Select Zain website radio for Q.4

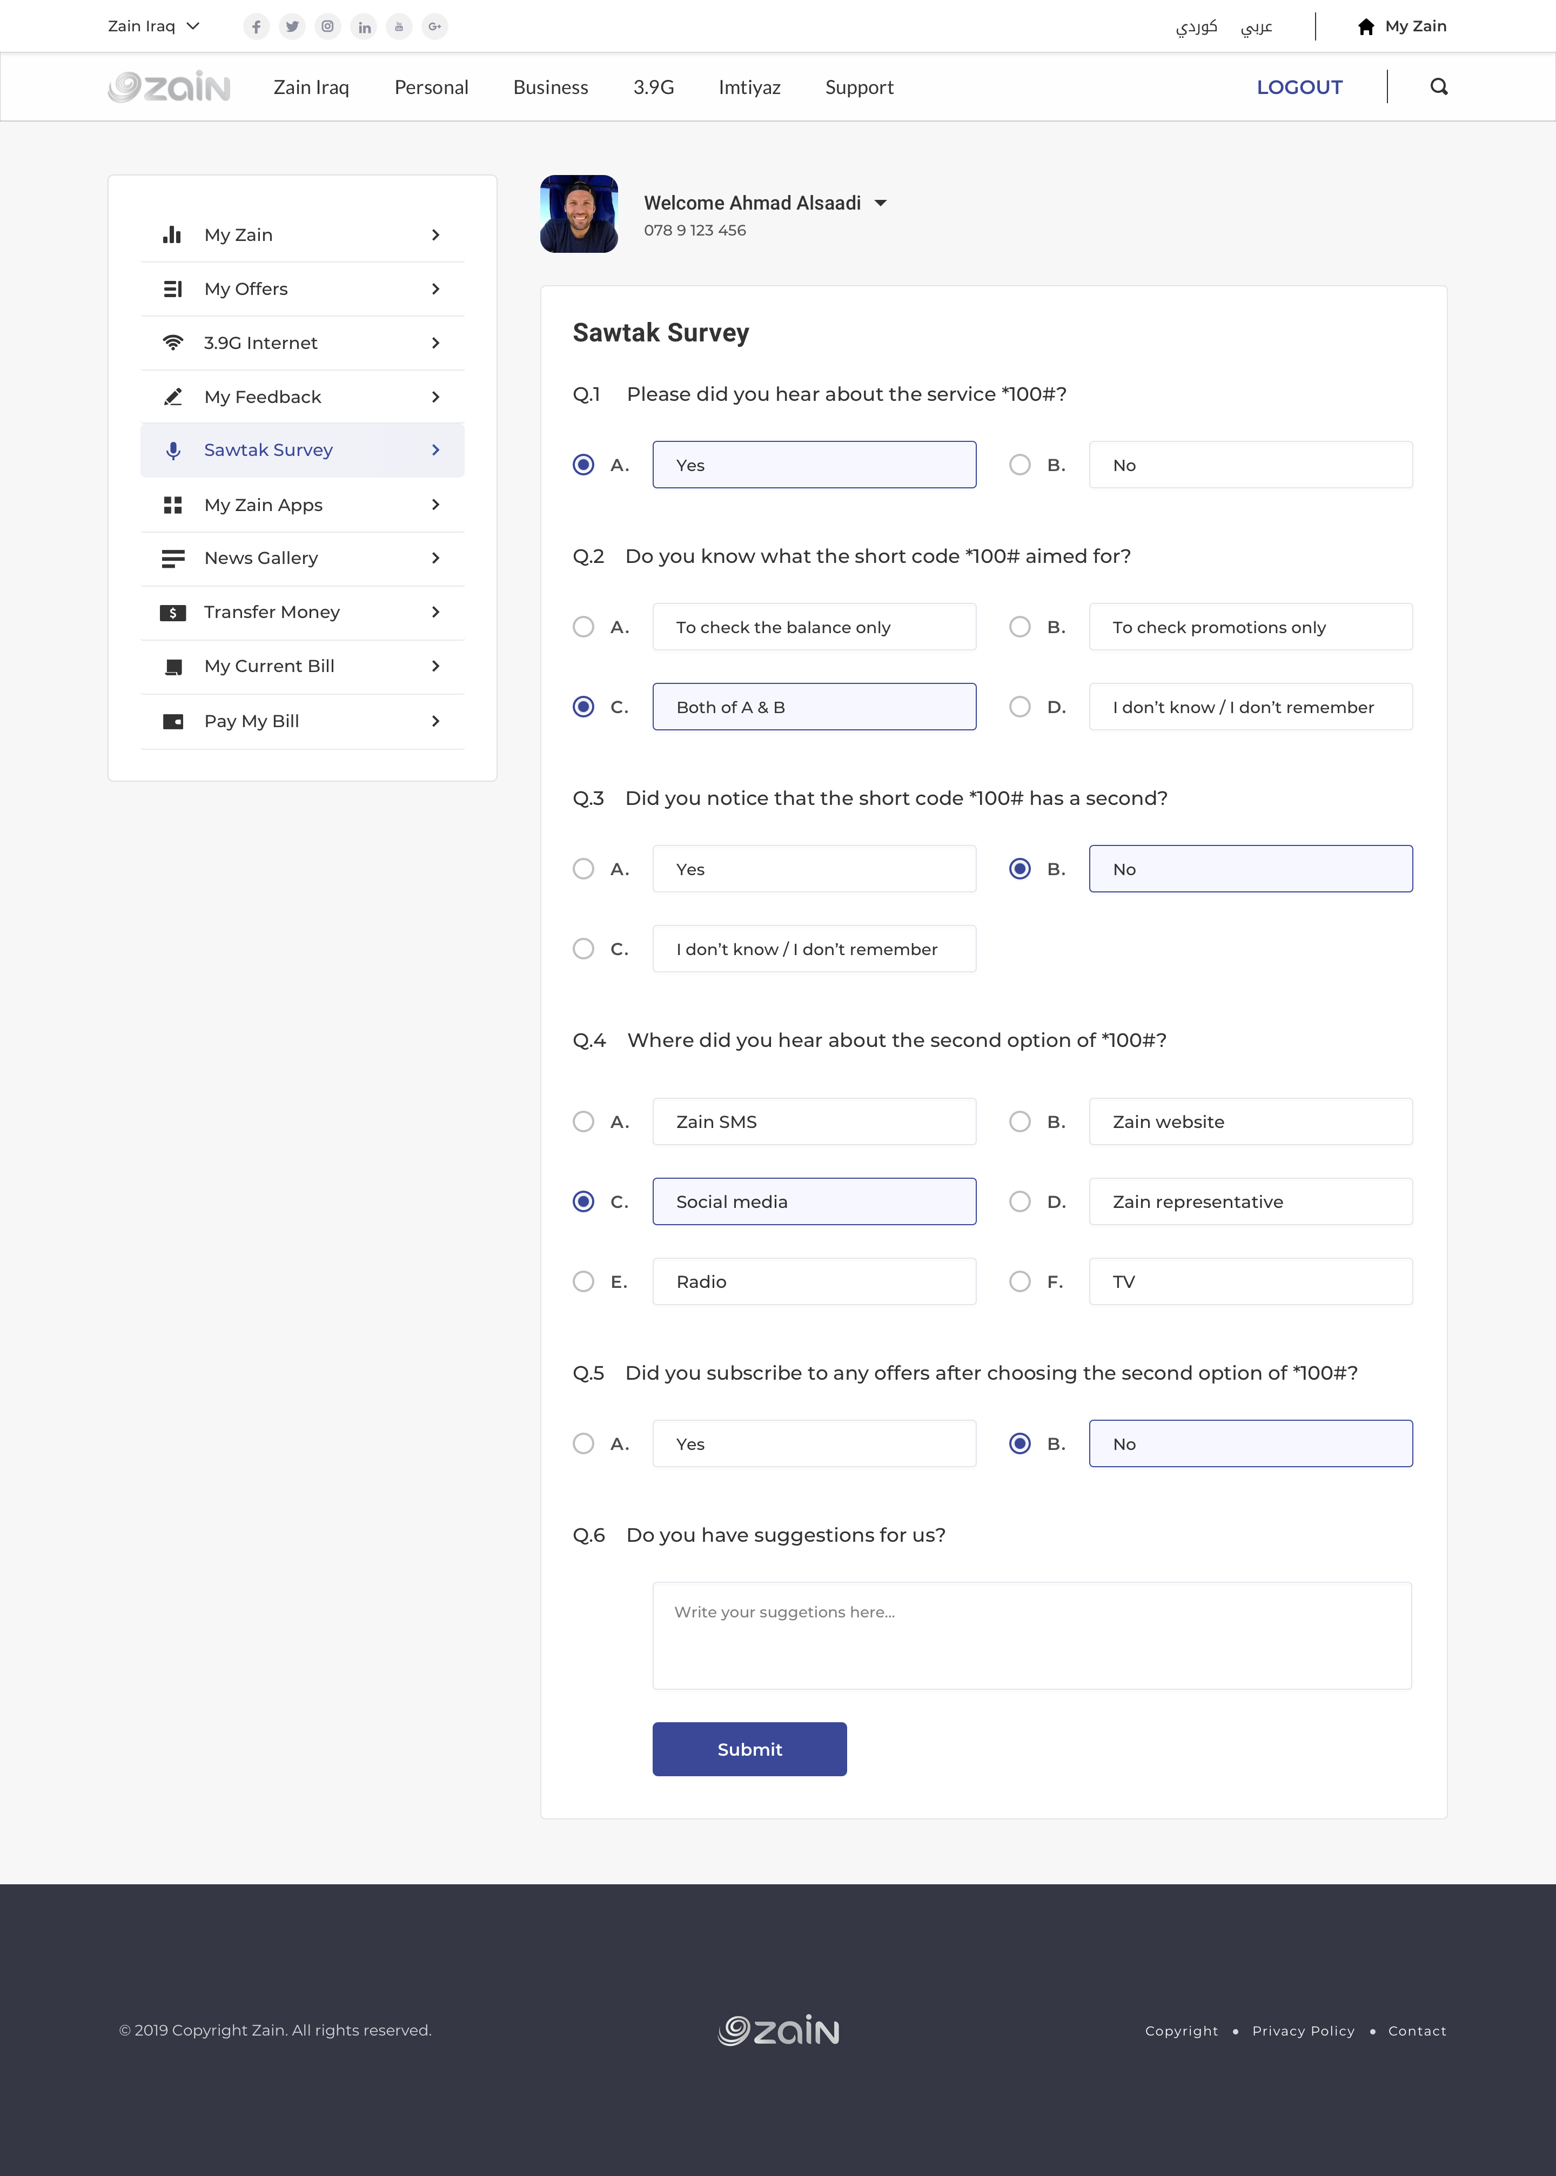coord(1020,1121)
